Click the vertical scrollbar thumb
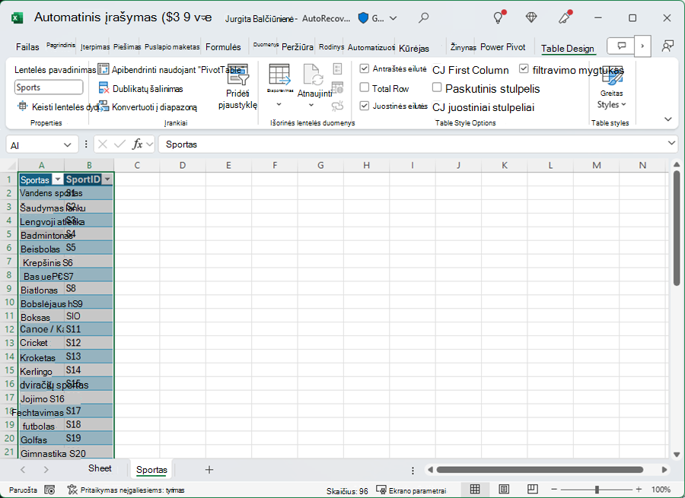 (x=677, y=228)
